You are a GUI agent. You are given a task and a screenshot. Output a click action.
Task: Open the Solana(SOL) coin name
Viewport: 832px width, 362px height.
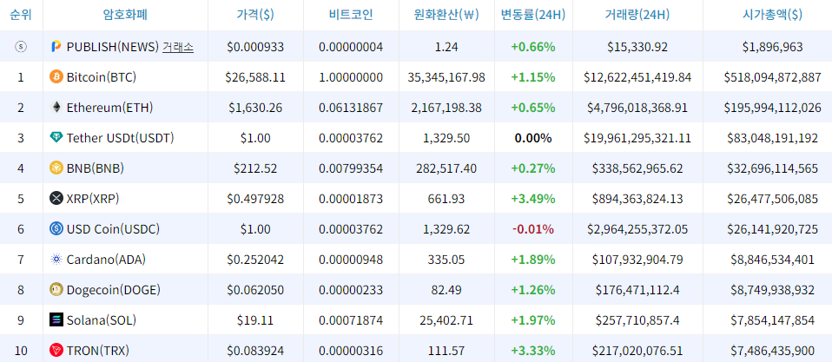(x=102, y=320)
